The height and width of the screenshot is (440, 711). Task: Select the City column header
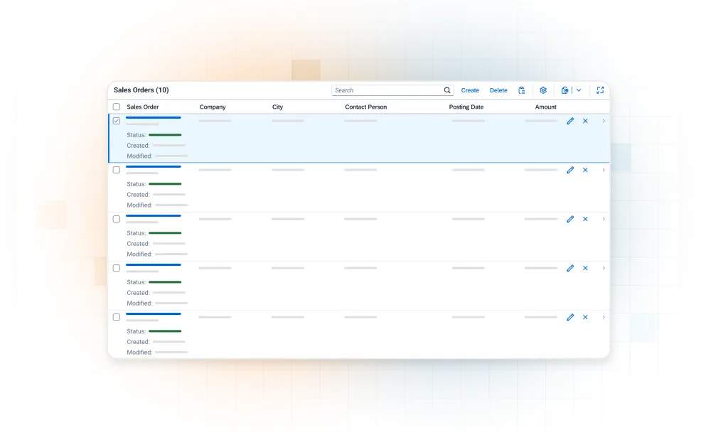point(277,107)
